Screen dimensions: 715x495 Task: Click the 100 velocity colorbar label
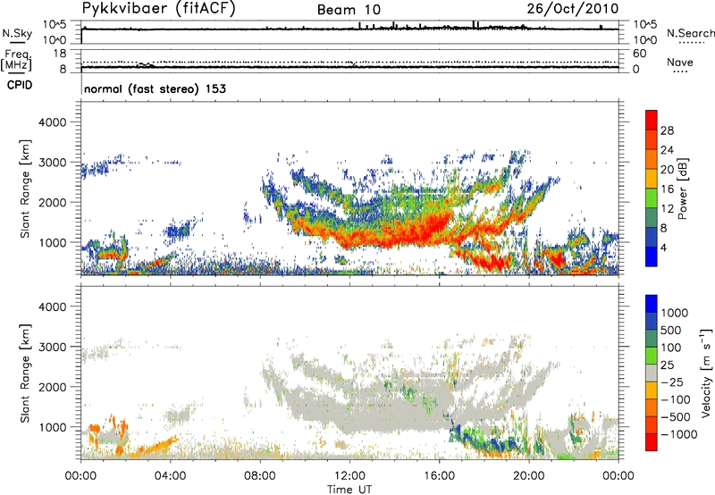670,348
